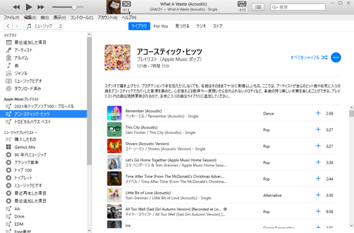Image resolution: width=354 pixels, height=233 pixels.
Task: Open the 表示(V) menu
Action: click(60, 18)
